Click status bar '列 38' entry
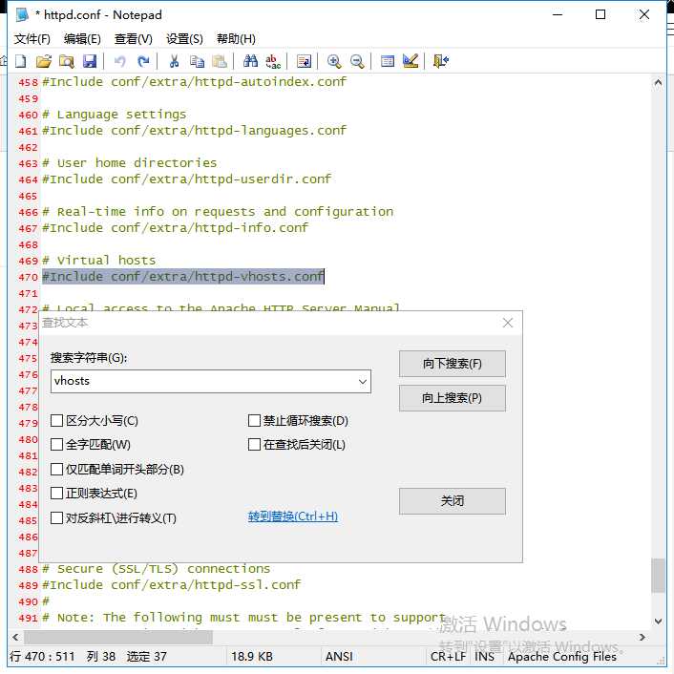 [101, 657]
